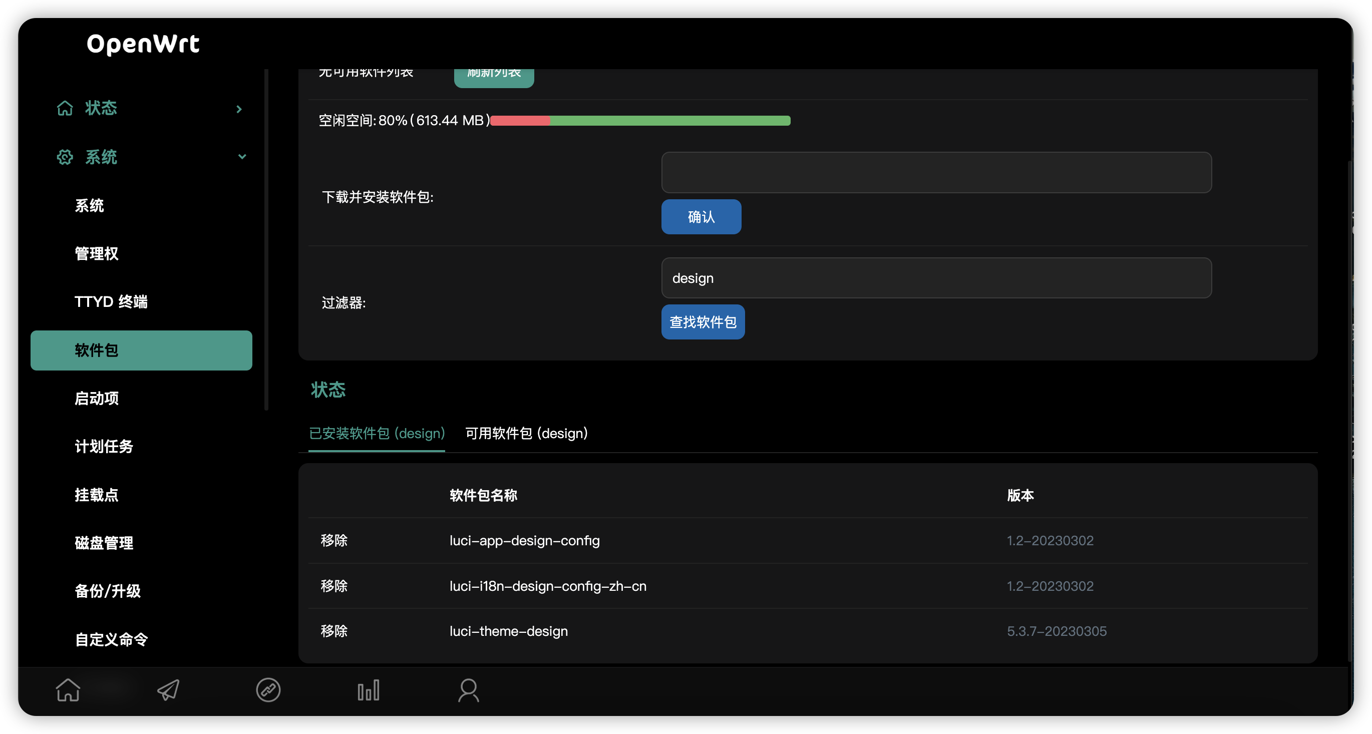Viewport: 1372px width, 734px height.
Task: Remove the luci-theme-design package via 移除
Action: [x=334, y=631]
